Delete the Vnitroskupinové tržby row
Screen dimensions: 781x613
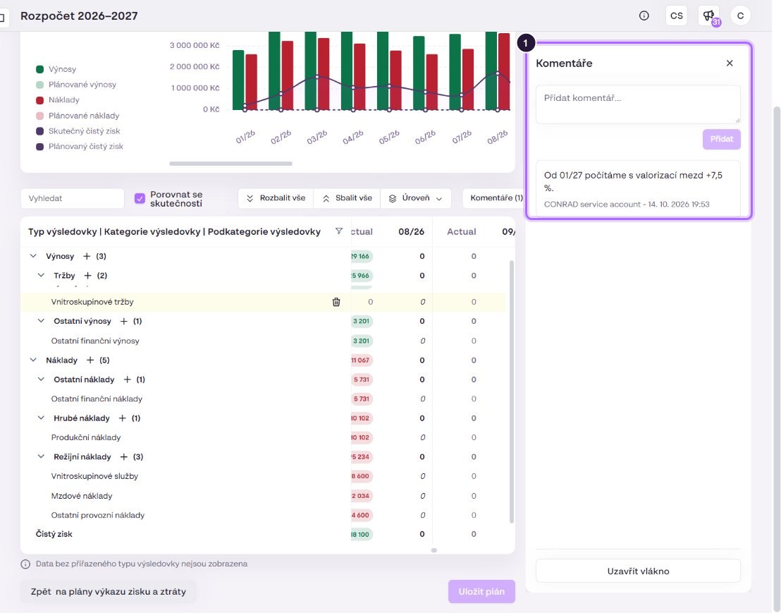pos(336,302)
